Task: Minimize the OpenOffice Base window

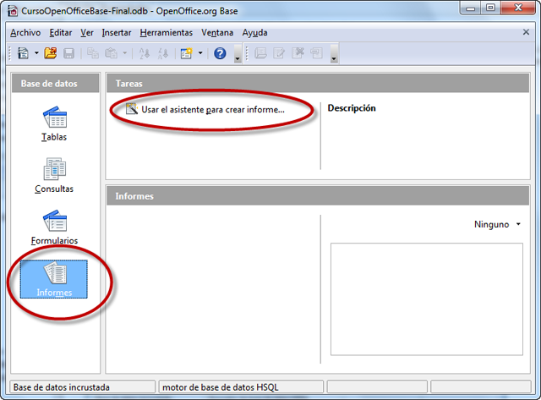Action: tap(471, 8)
